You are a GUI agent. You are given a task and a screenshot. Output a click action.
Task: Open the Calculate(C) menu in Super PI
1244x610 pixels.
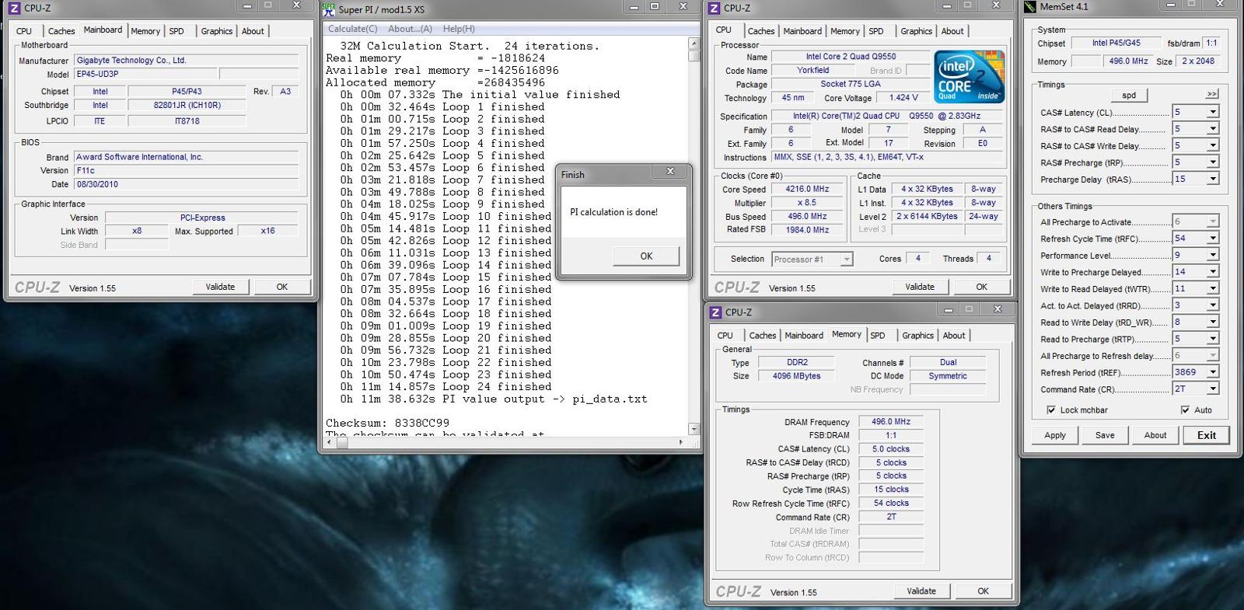click(352, 29)
